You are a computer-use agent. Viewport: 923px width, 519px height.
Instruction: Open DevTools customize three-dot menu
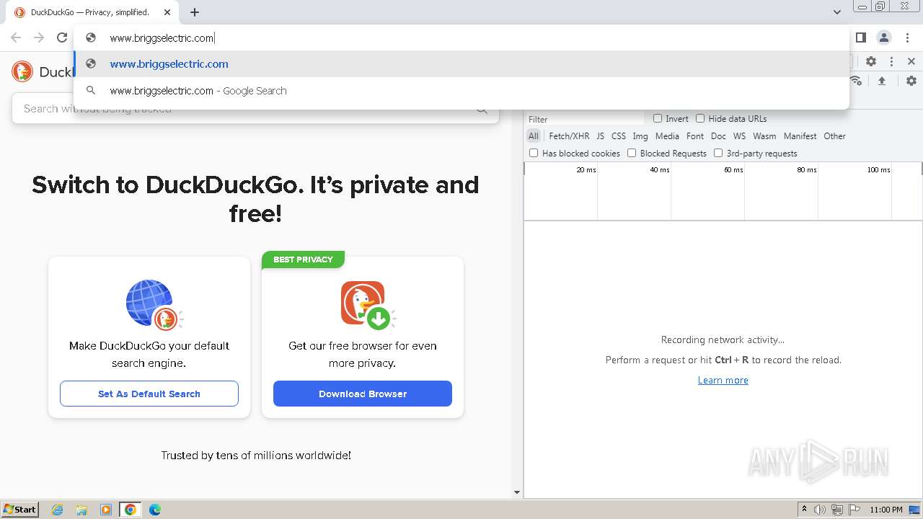[891, 61]
